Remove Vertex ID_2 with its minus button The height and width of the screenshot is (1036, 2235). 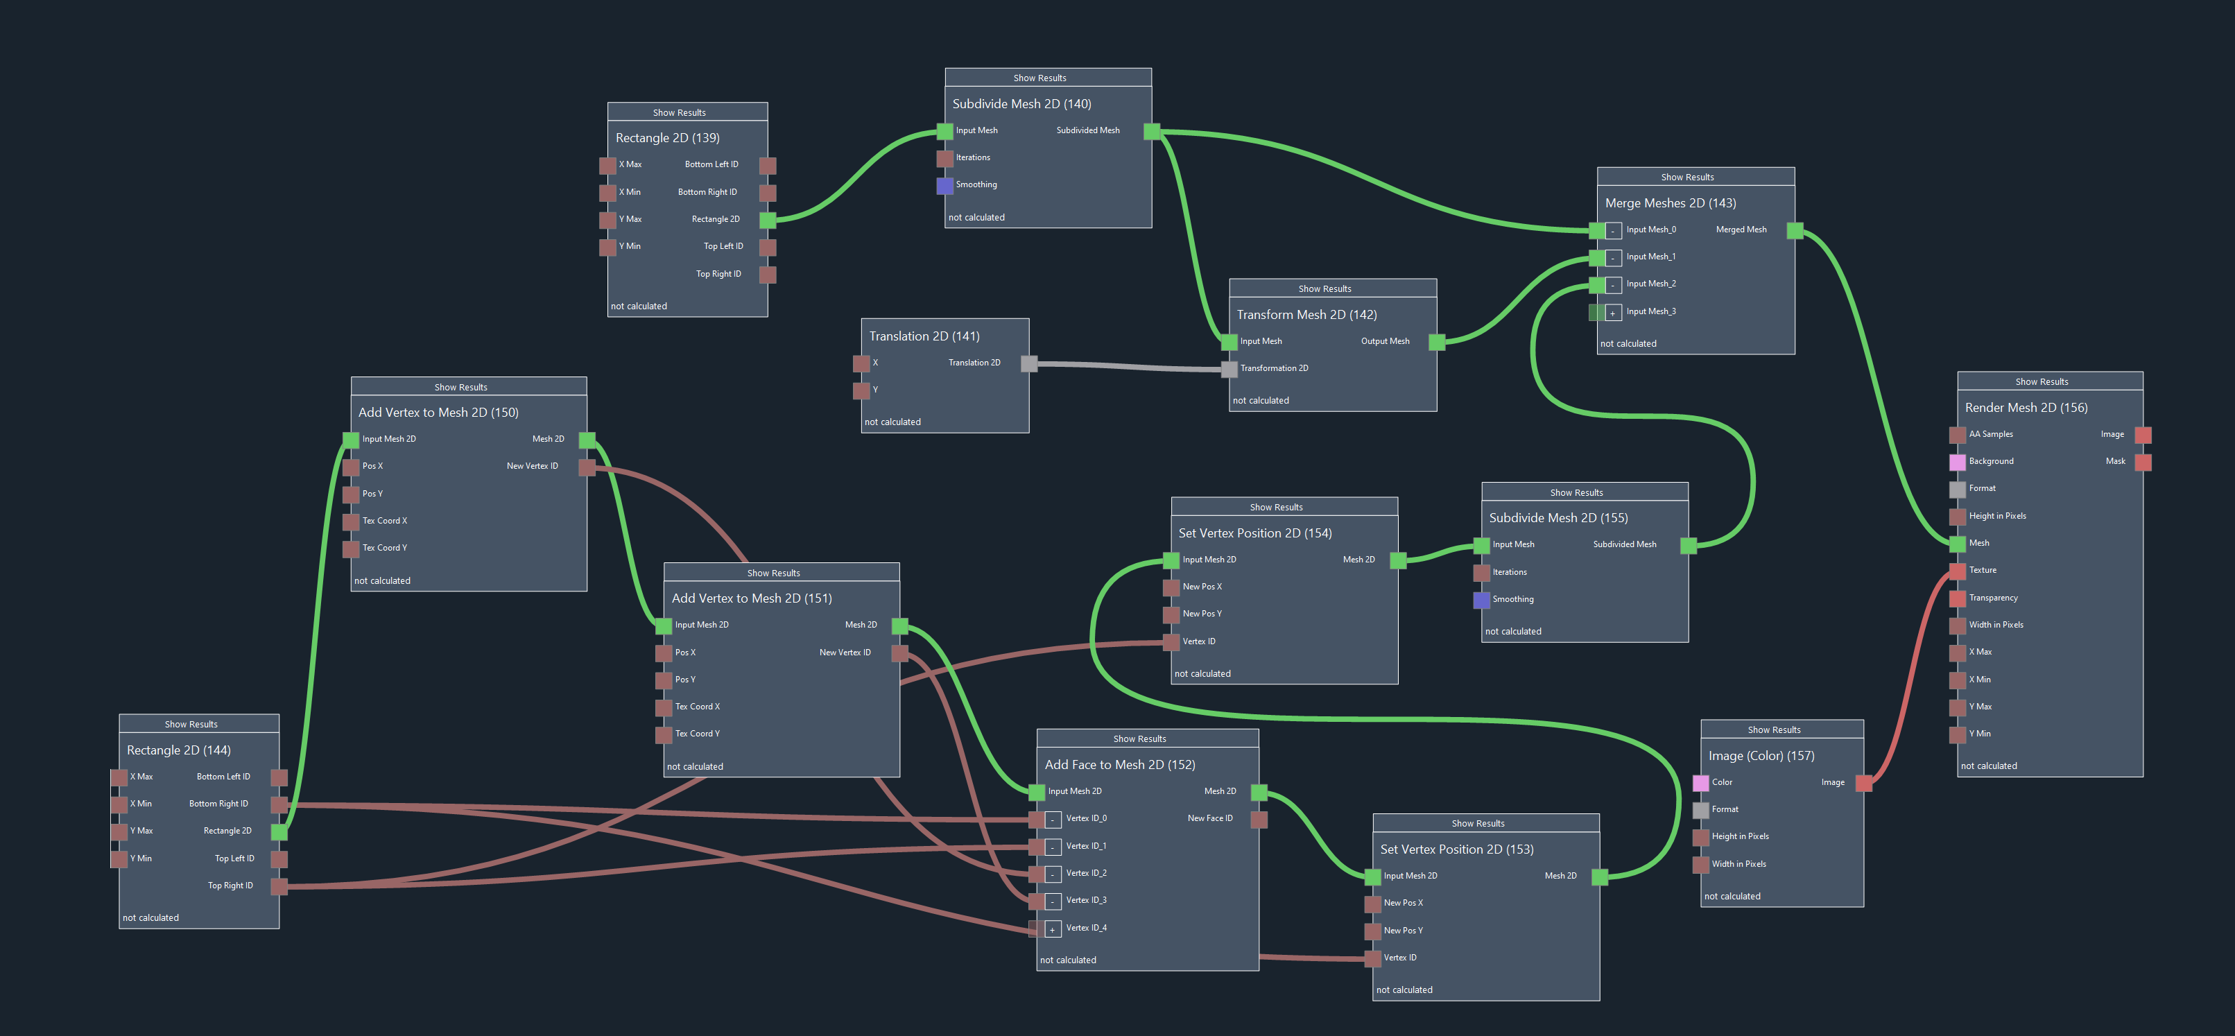point(1053,874)
